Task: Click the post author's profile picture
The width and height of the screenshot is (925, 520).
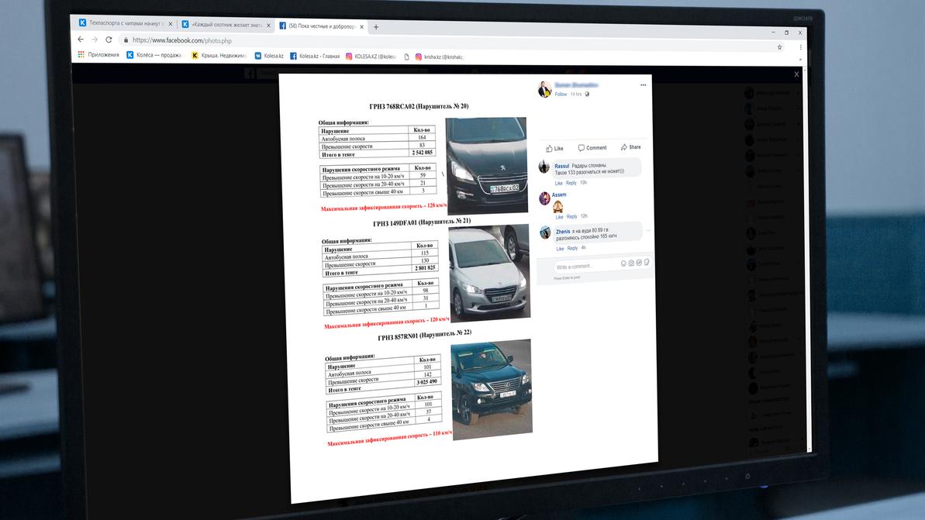Action: [544, 89]
